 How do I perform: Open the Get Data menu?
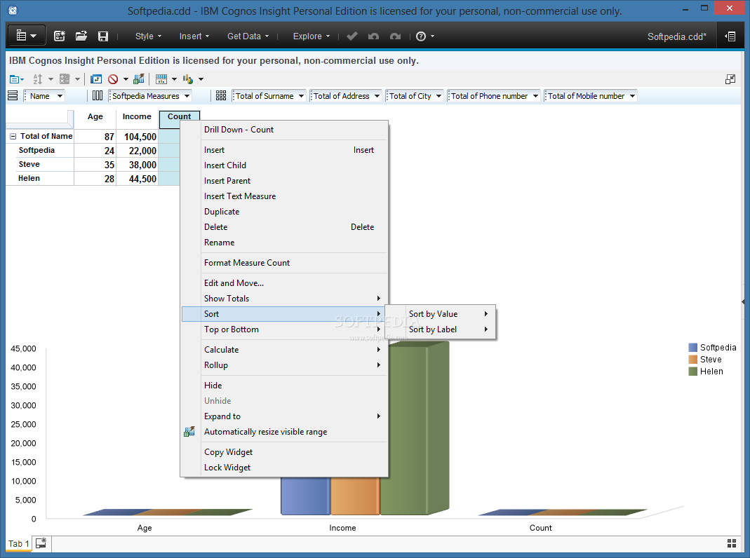tap(248, 36)
